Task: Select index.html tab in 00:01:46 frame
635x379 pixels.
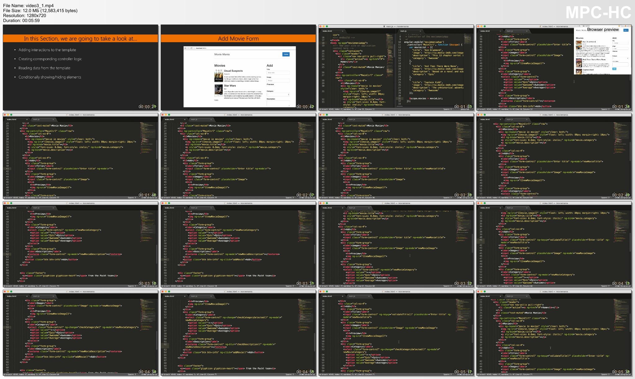Action: click(x=12, y=119)
